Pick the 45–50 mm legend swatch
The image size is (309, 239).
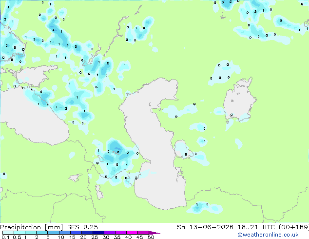[143, 233]
